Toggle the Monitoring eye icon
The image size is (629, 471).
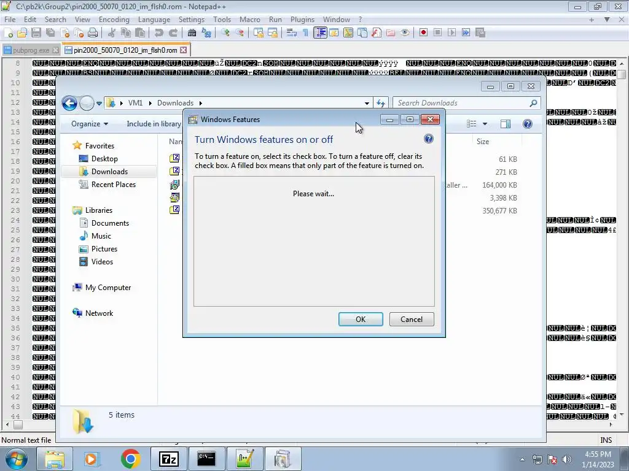405,33
